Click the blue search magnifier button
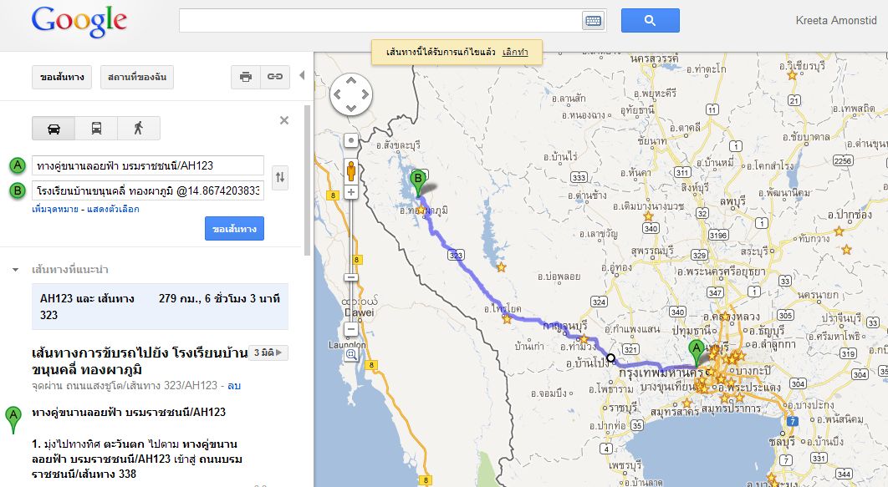 pyautogui.click(x=651, y=20)
